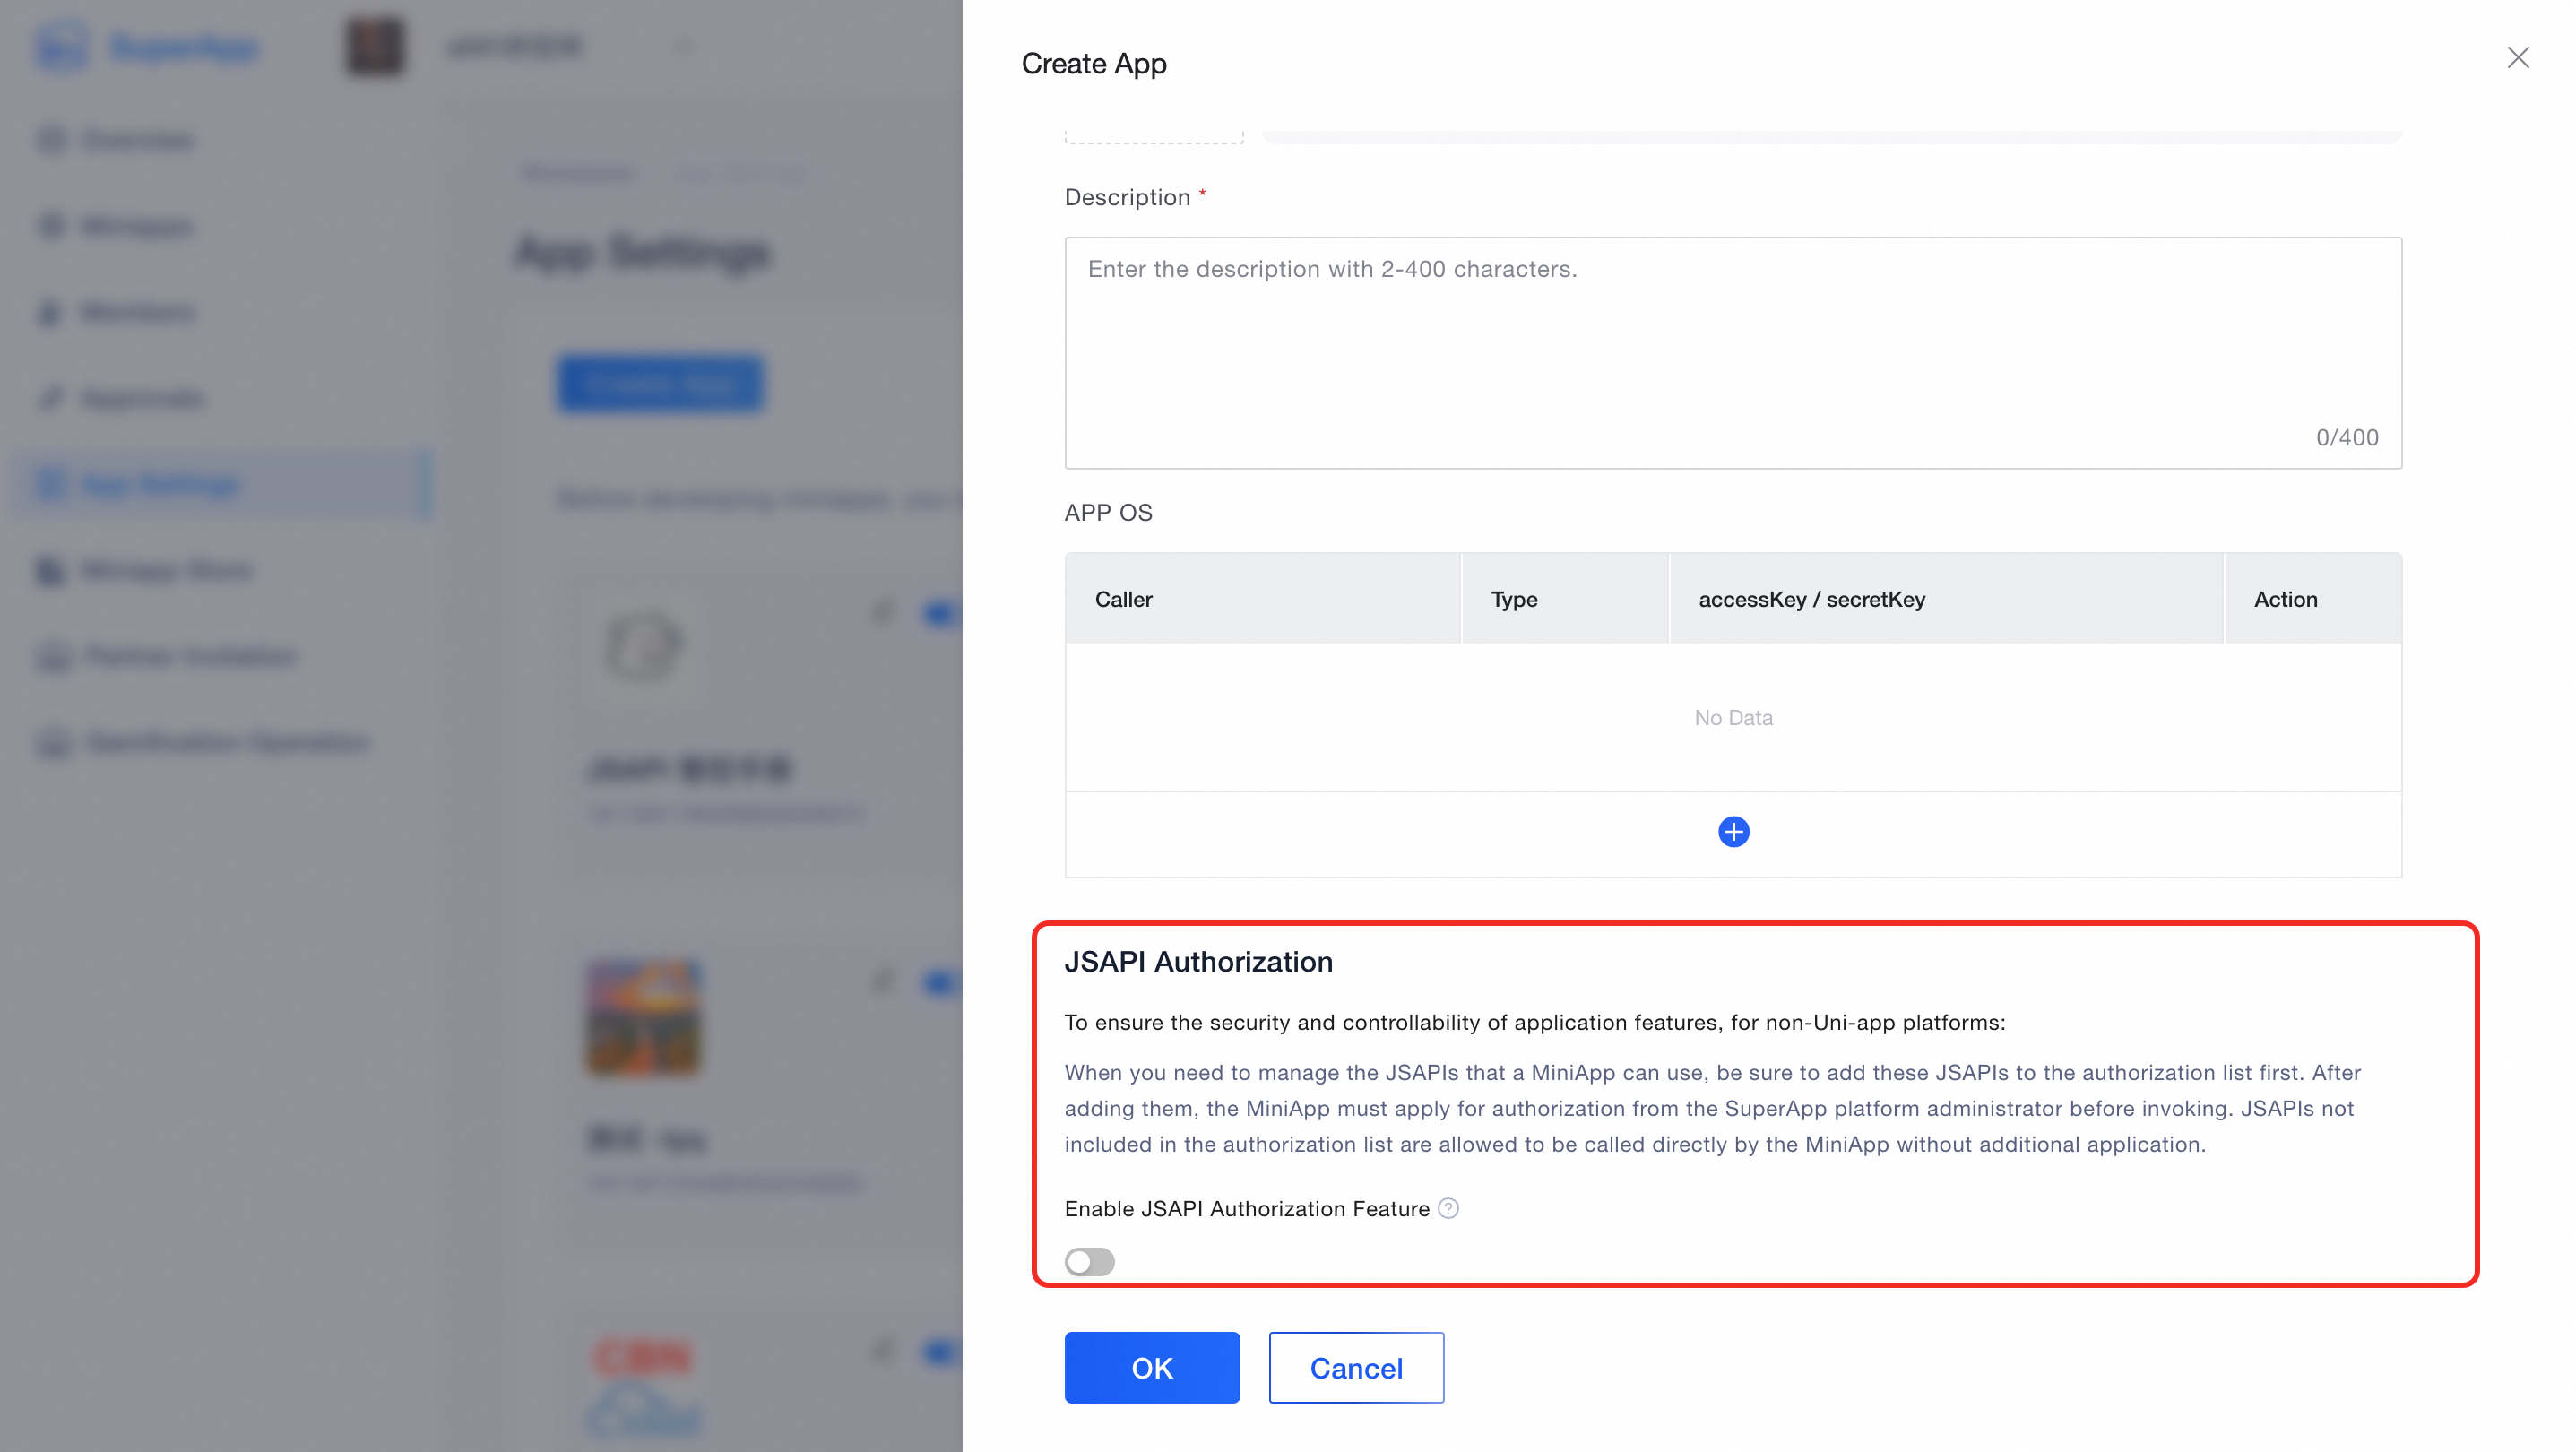2576x1452 pixels.
Task: Click the SuperApp logo
Action: pos(62,46)
